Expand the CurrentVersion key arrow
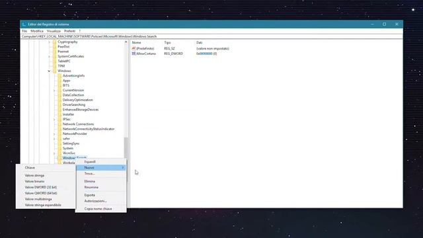 click(x=54, y=91)
